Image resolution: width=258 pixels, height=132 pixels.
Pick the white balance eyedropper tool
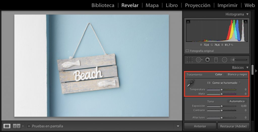tap(191, 83)
